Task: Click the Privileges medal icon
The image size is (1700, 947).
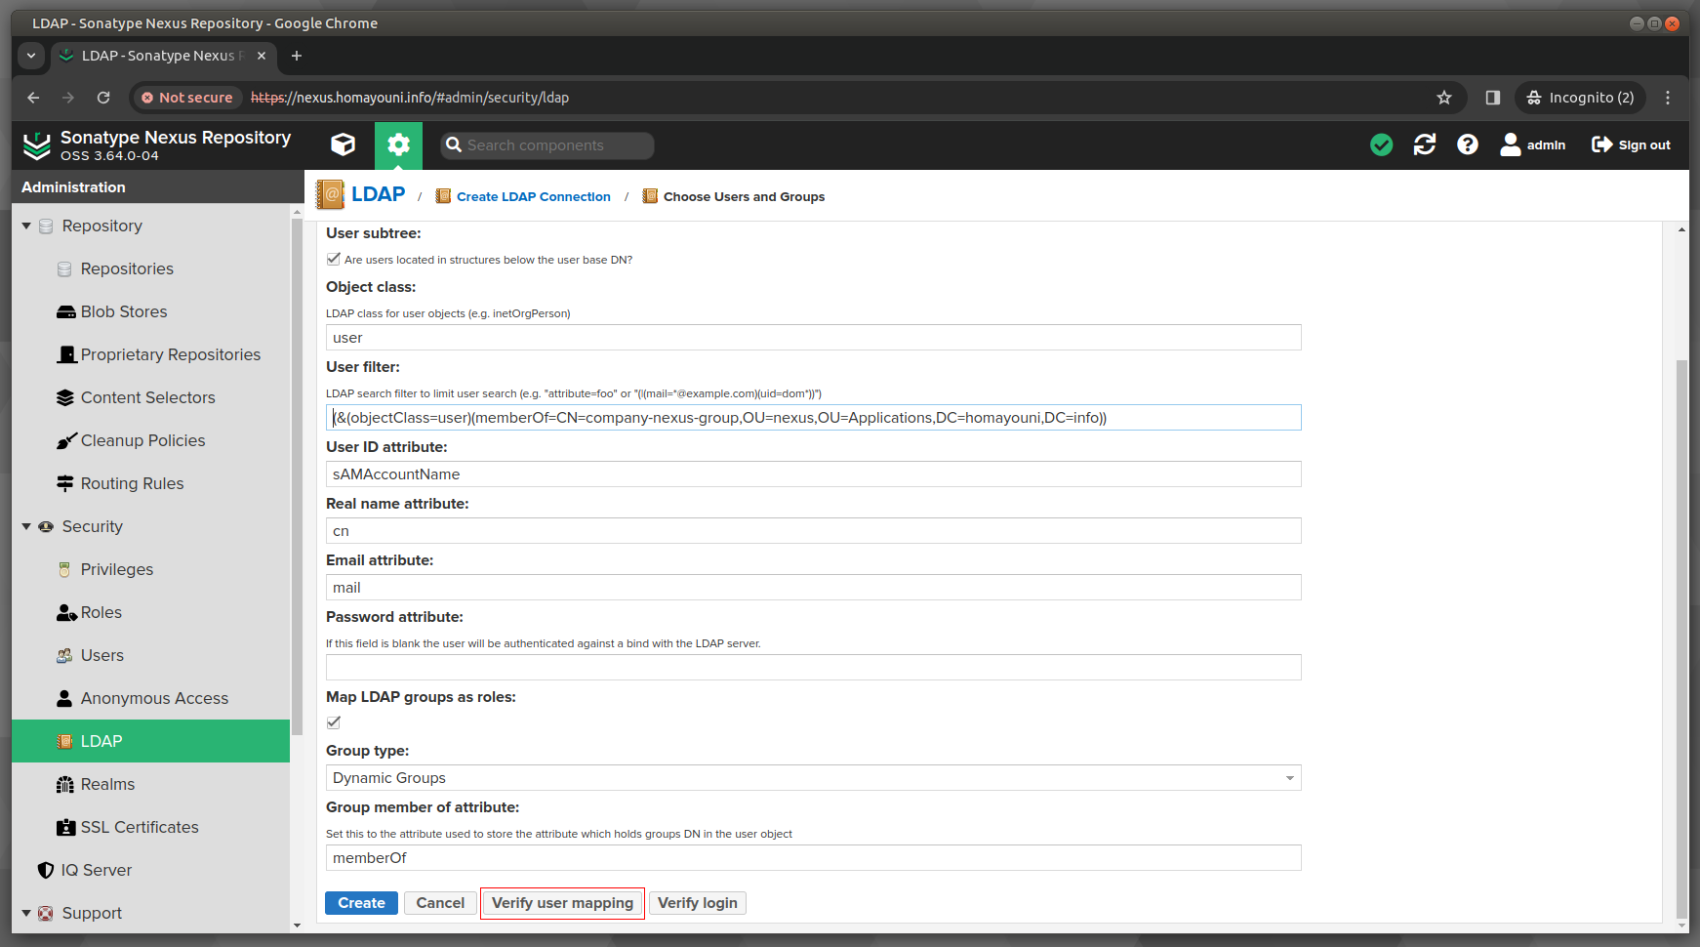Action: (x=64, y=569)
